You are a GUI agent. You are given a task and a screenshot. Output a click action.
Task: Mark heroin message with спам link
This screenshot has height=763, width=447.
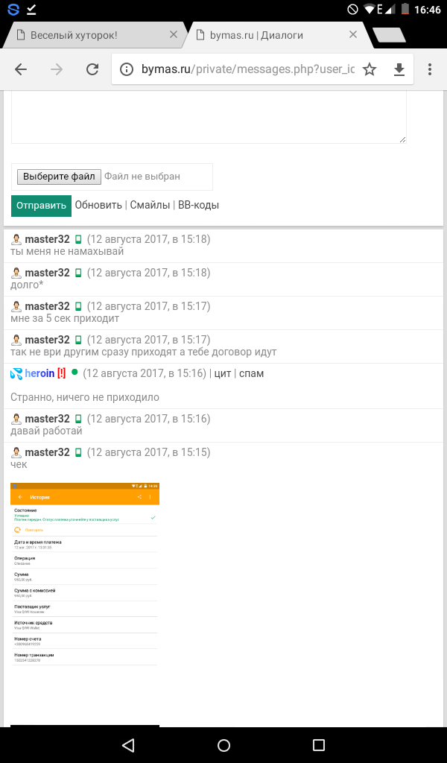[251, 373]
